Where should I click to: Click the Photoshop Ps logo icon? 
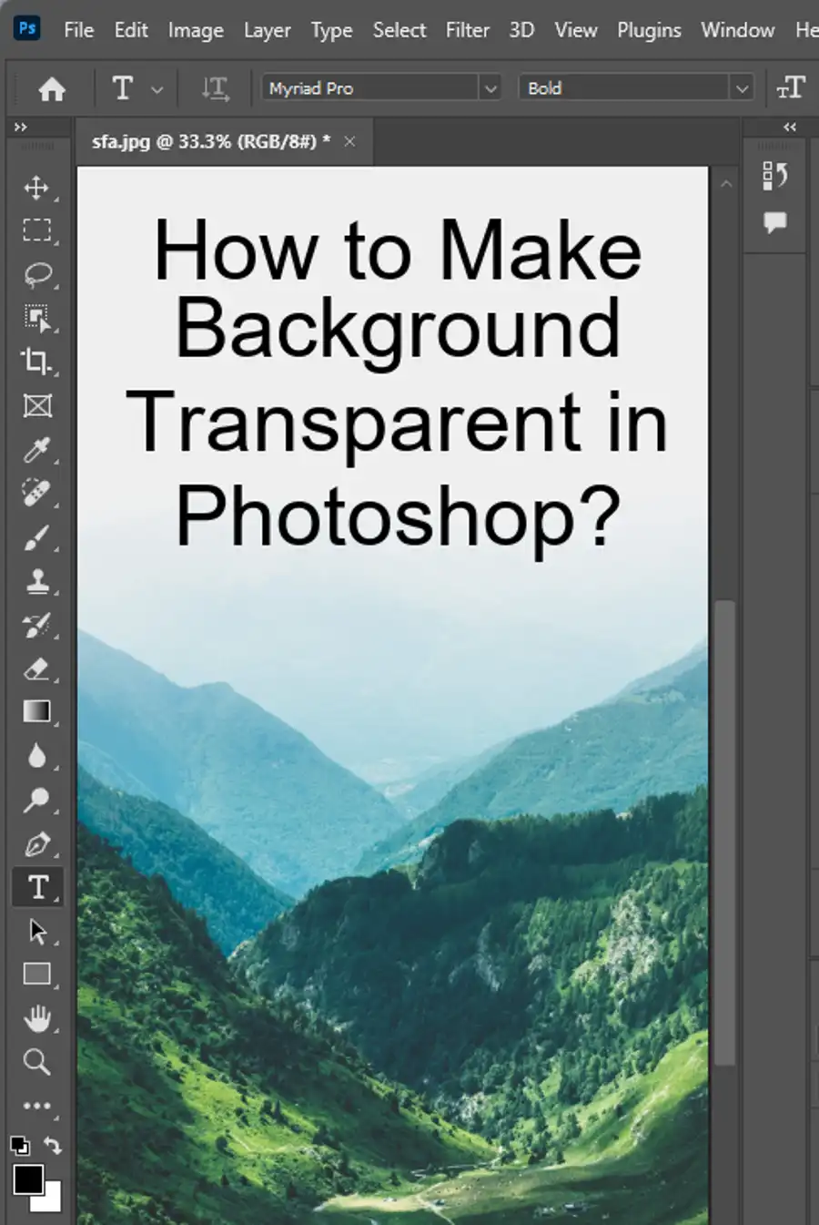click(x=27, y=28)
